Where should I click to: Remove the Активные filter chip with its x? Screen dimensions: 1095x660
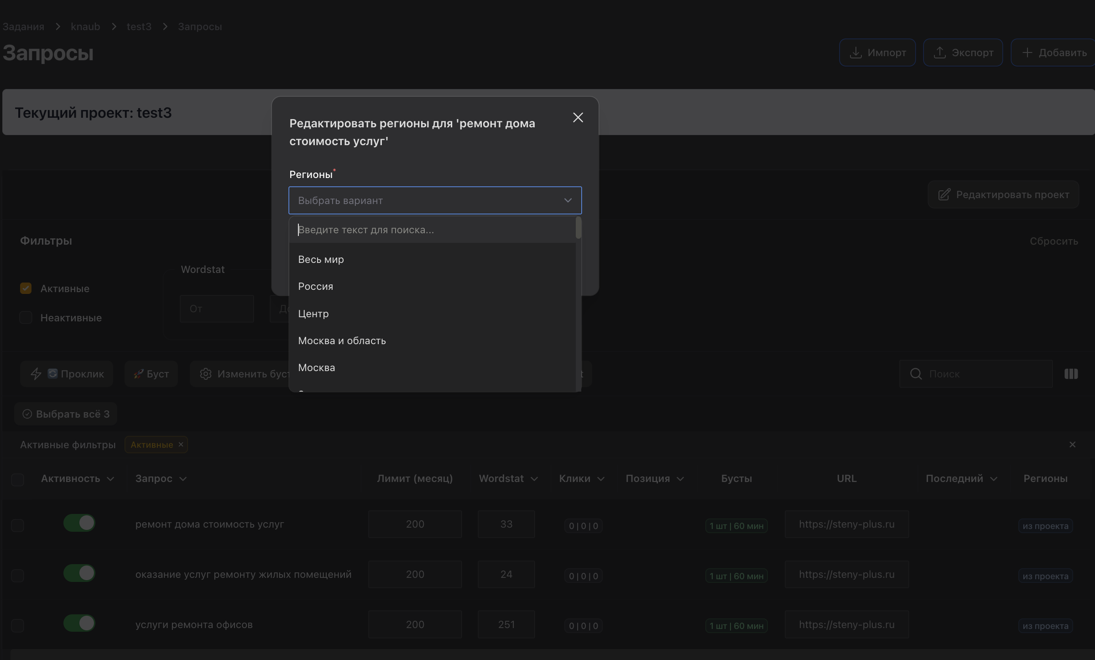181,445
